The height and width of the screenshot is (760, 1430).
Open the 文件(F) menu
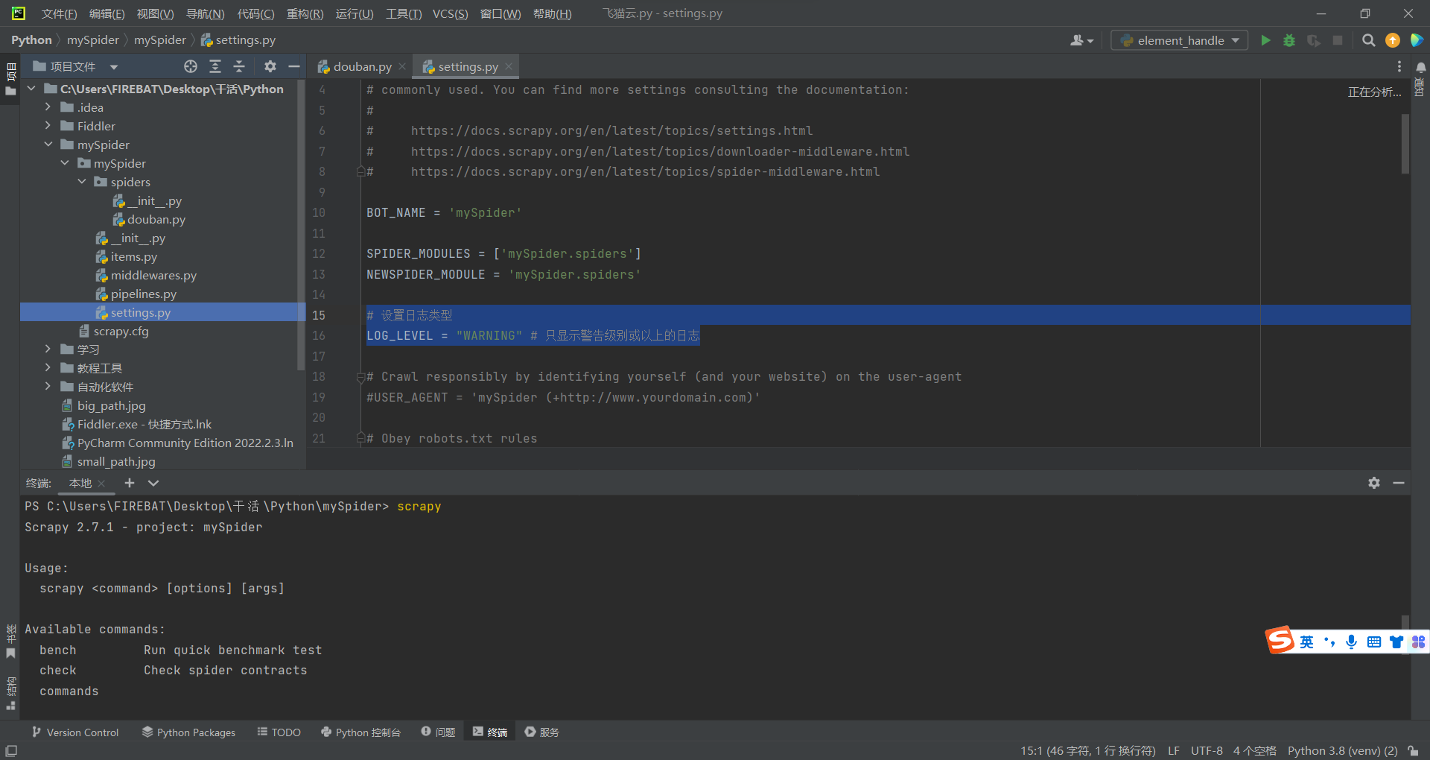(x=59, y=13)
